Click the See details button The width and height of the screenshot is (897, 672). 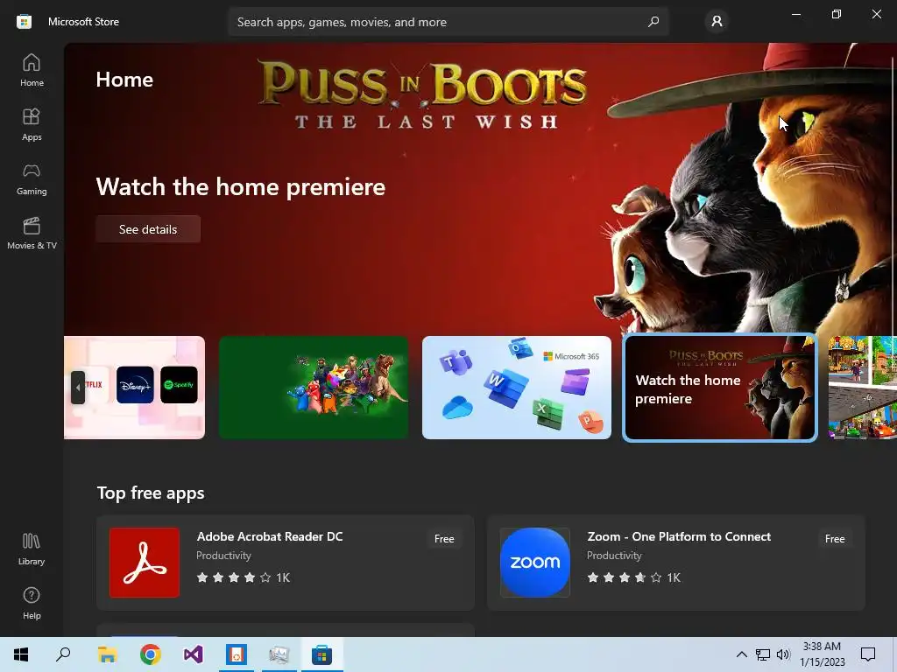pos(148,229)
